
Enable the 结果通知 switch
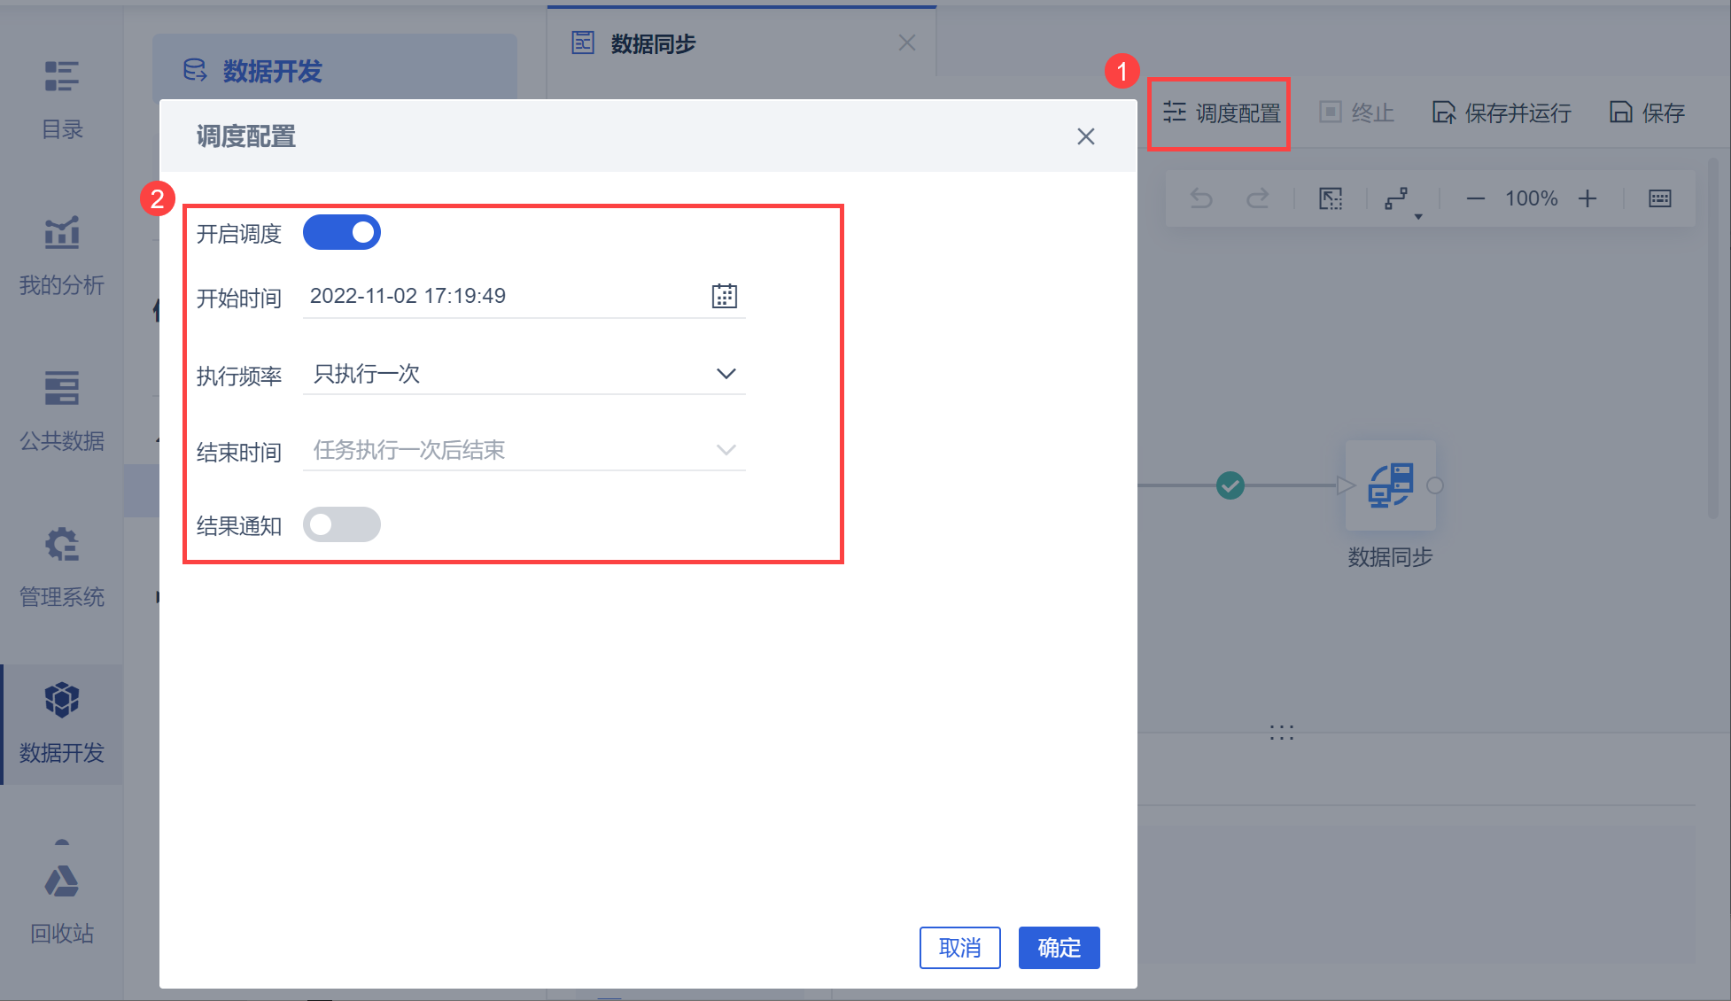tap(342, 524)
